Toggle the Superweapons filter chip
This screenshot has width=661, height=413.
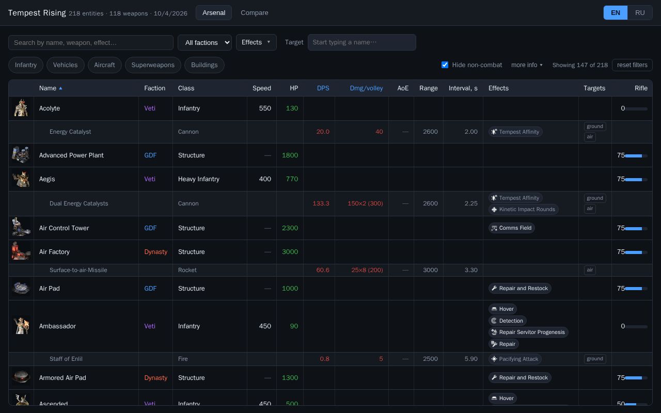153,65
